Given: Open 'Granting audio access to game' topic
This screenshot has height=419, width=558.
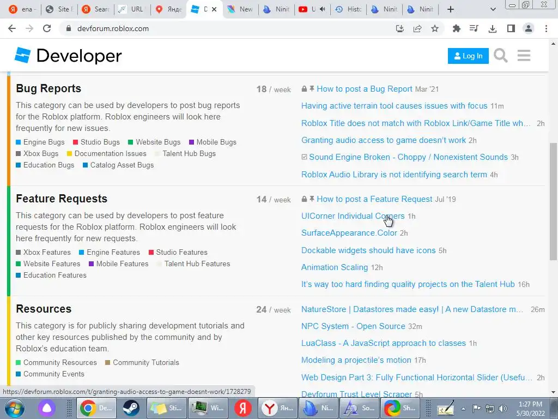Looking at the screenshot, I should [384, 140].
